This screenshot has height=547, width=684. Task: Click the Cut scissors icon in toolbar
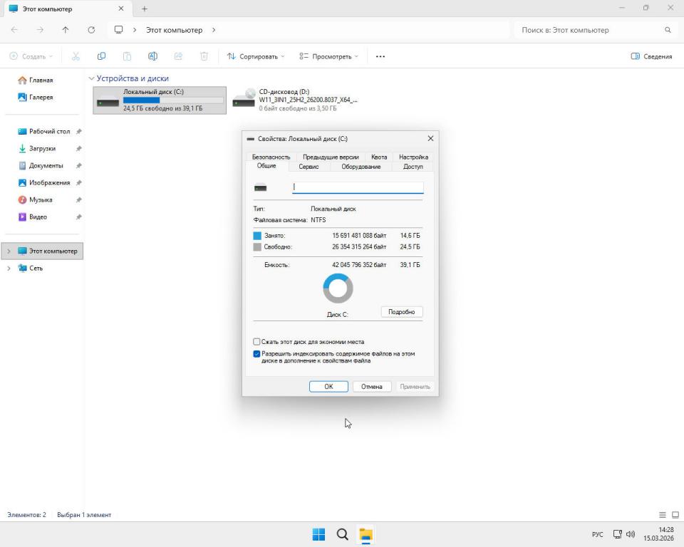[x=76, y=56]
